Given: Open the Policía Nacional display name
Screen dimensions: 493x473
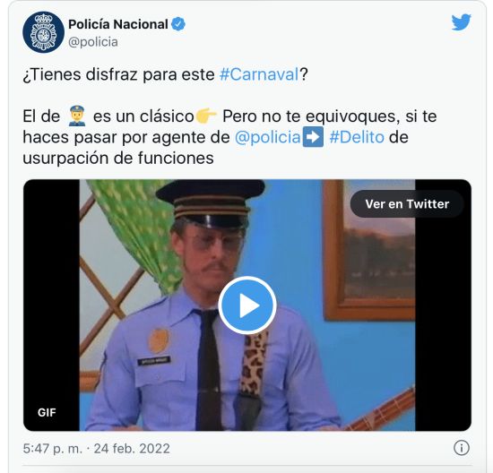Looking at the screenshot, I should point(118,24).
